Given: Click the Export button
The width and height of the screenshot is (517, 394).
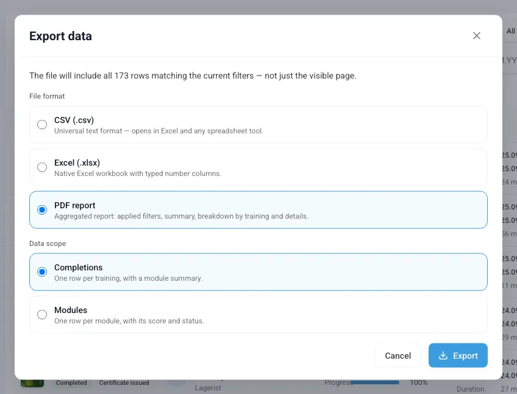Looking at the screenshot, I should [458, 356].
